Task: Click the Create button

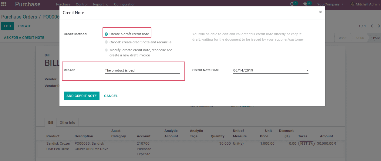Action: pos(25,26)
